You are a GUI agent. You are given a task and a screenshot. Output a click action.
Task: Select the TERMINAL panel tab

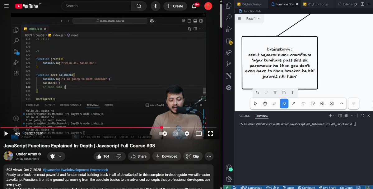(262, 116)
